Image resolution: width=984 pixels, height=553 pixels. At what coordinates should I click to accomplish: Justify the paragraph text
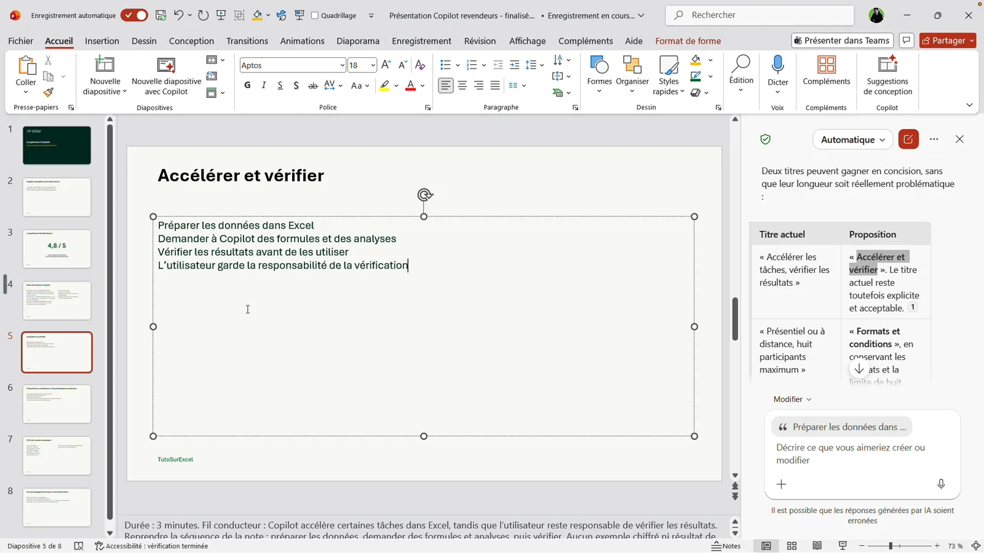tap(495, 85)
